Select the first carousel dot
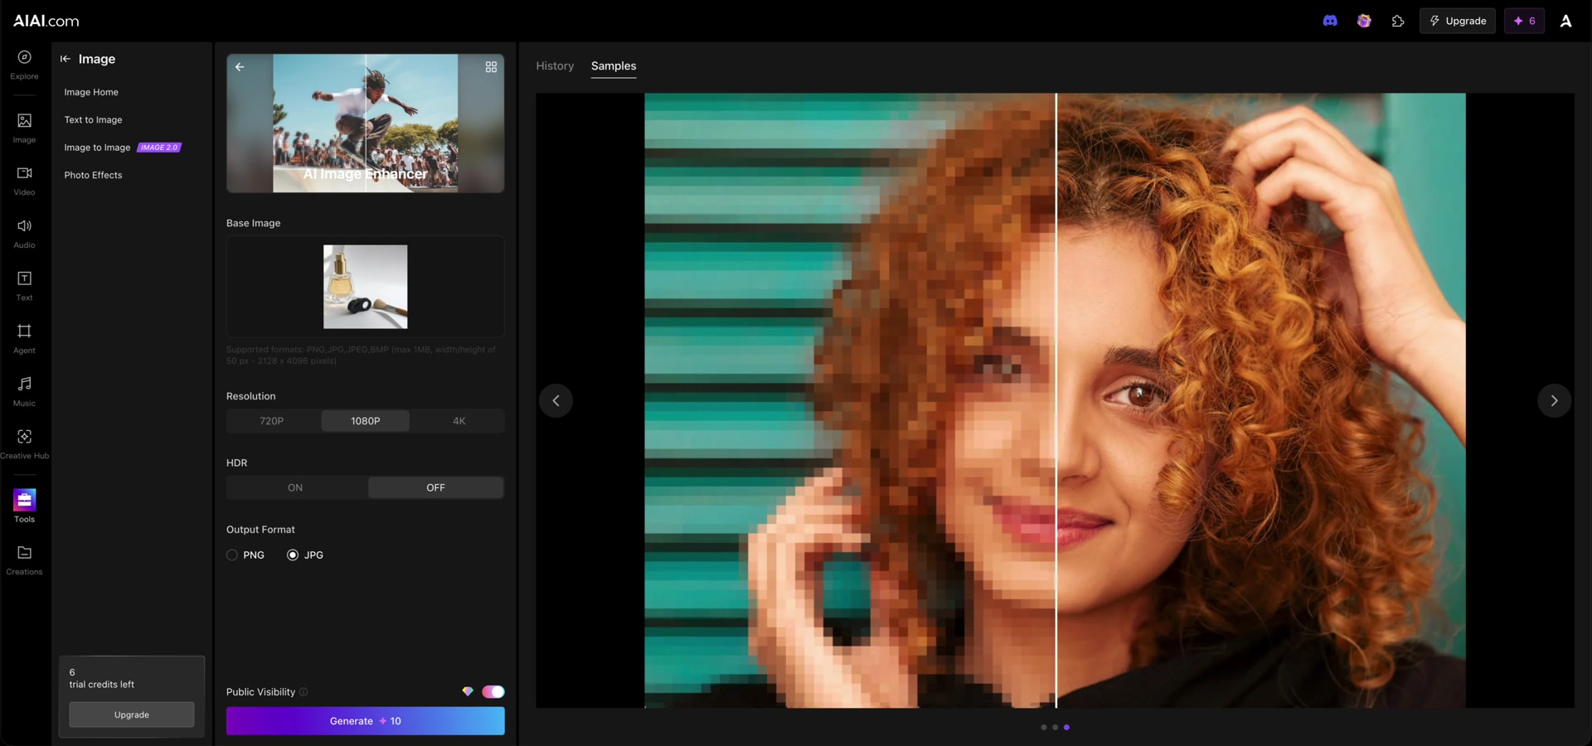Image resolution: width=1592 pixels, height=746 pixels. [x=1043, y=727]
